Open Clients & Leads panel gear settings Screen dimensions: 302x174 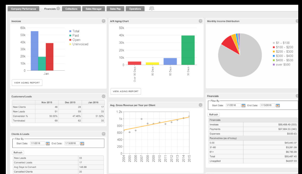[103, 134]
